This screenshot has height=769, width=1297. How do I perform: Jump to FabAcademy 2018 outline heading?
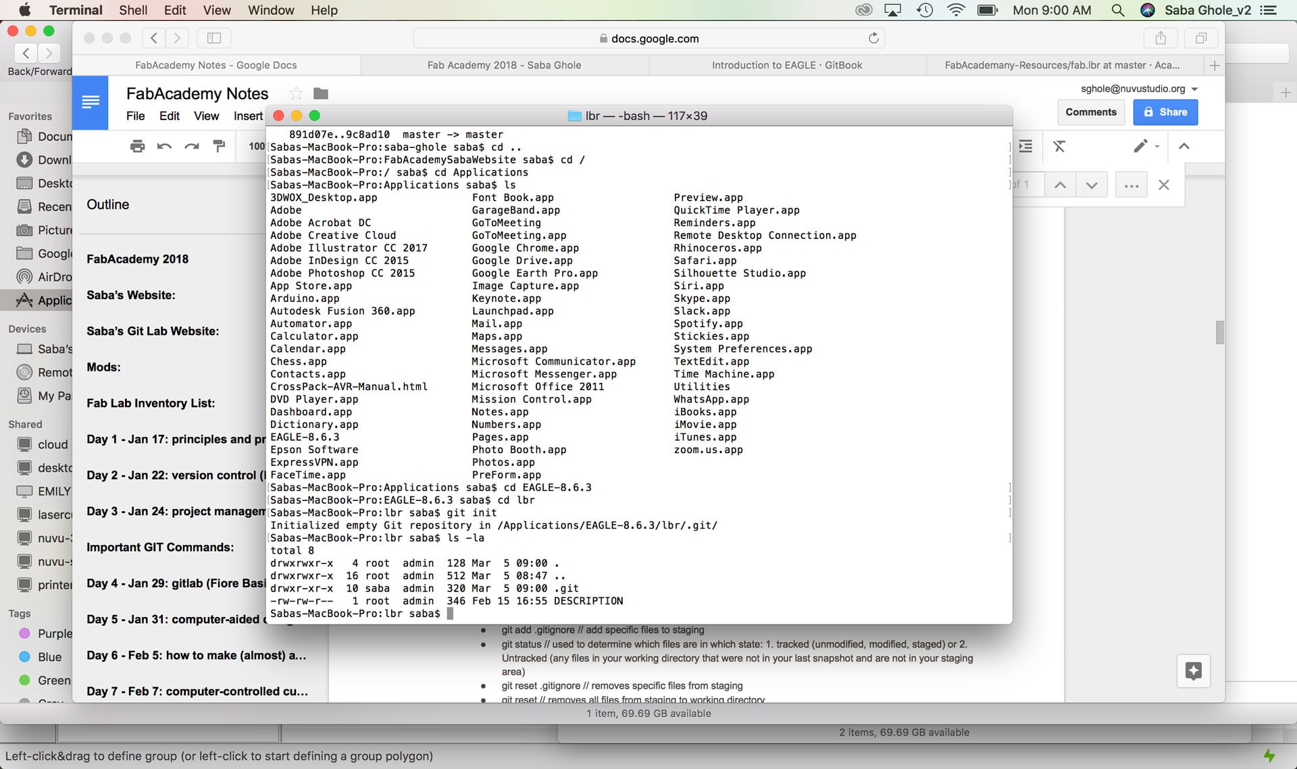(137, 259)
